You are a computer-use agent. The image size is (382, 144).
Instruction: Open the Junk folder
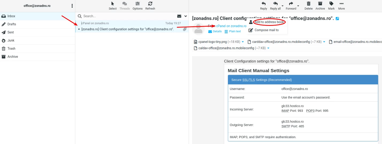(x=11, y=40)
